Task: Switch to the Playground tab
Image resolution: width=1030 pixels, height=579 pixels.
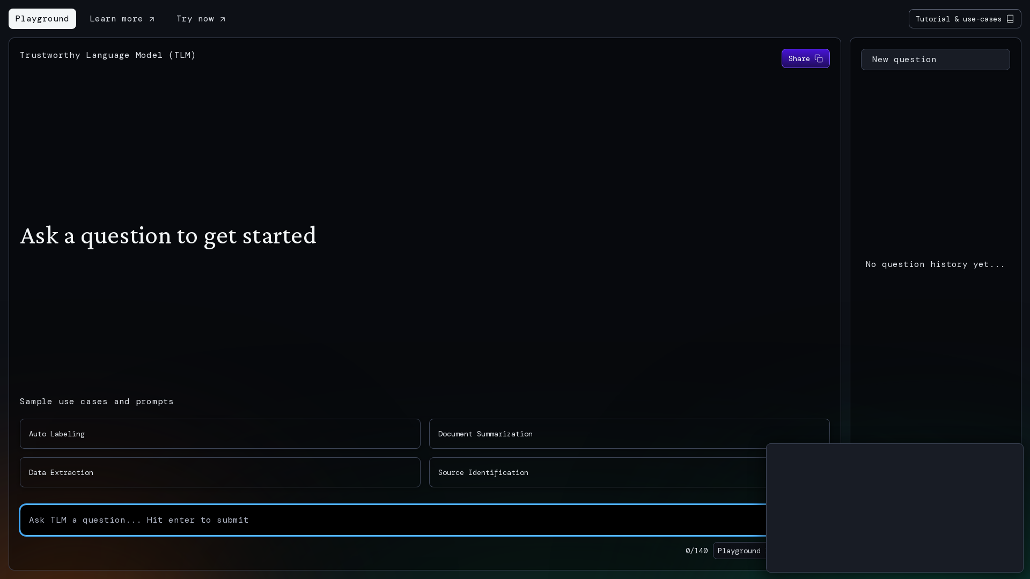Action: 42,19
